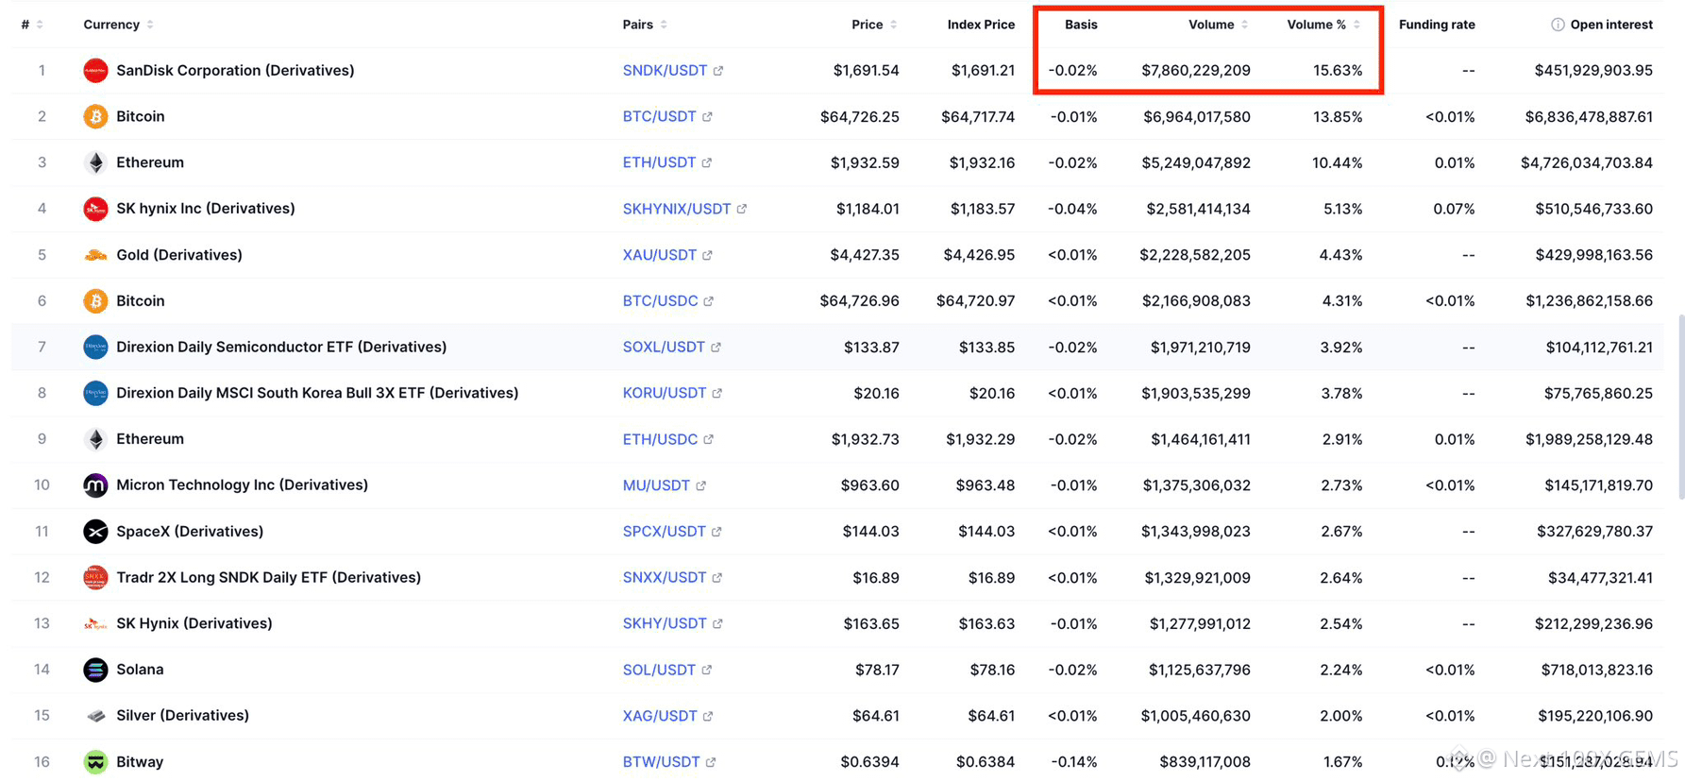Click the Micron Technology Inc (Derivatives) name
Screen dimensions: 1685x782
(242, 485)
